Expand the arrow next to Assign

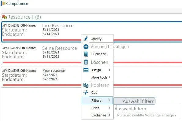tap(109, 70)
